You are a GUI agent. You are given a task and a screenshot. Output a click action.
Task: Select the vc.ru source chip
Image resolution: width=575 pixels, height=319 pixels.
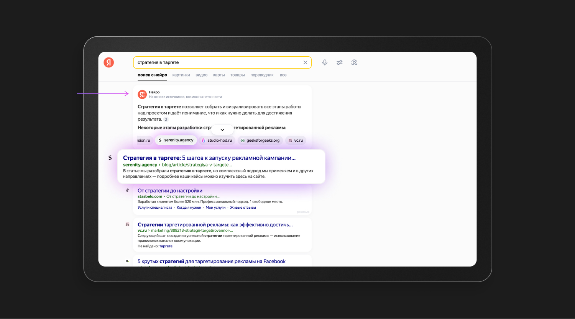click(x=296, y=141)
